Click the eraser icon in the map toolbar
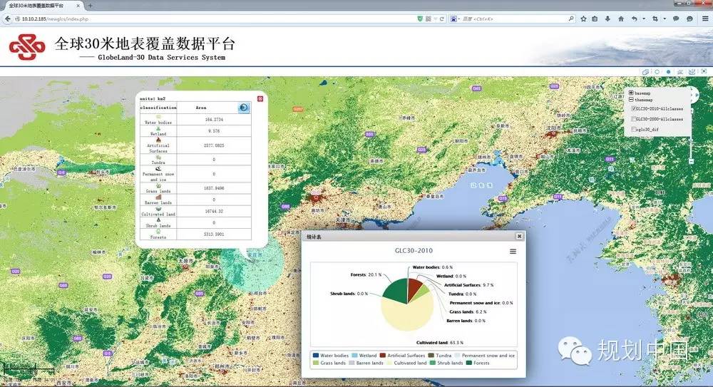 (646, 72)
